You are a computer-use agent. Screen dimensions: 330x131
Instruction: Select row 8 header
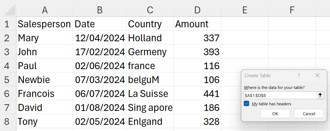(x=7, y=121)
